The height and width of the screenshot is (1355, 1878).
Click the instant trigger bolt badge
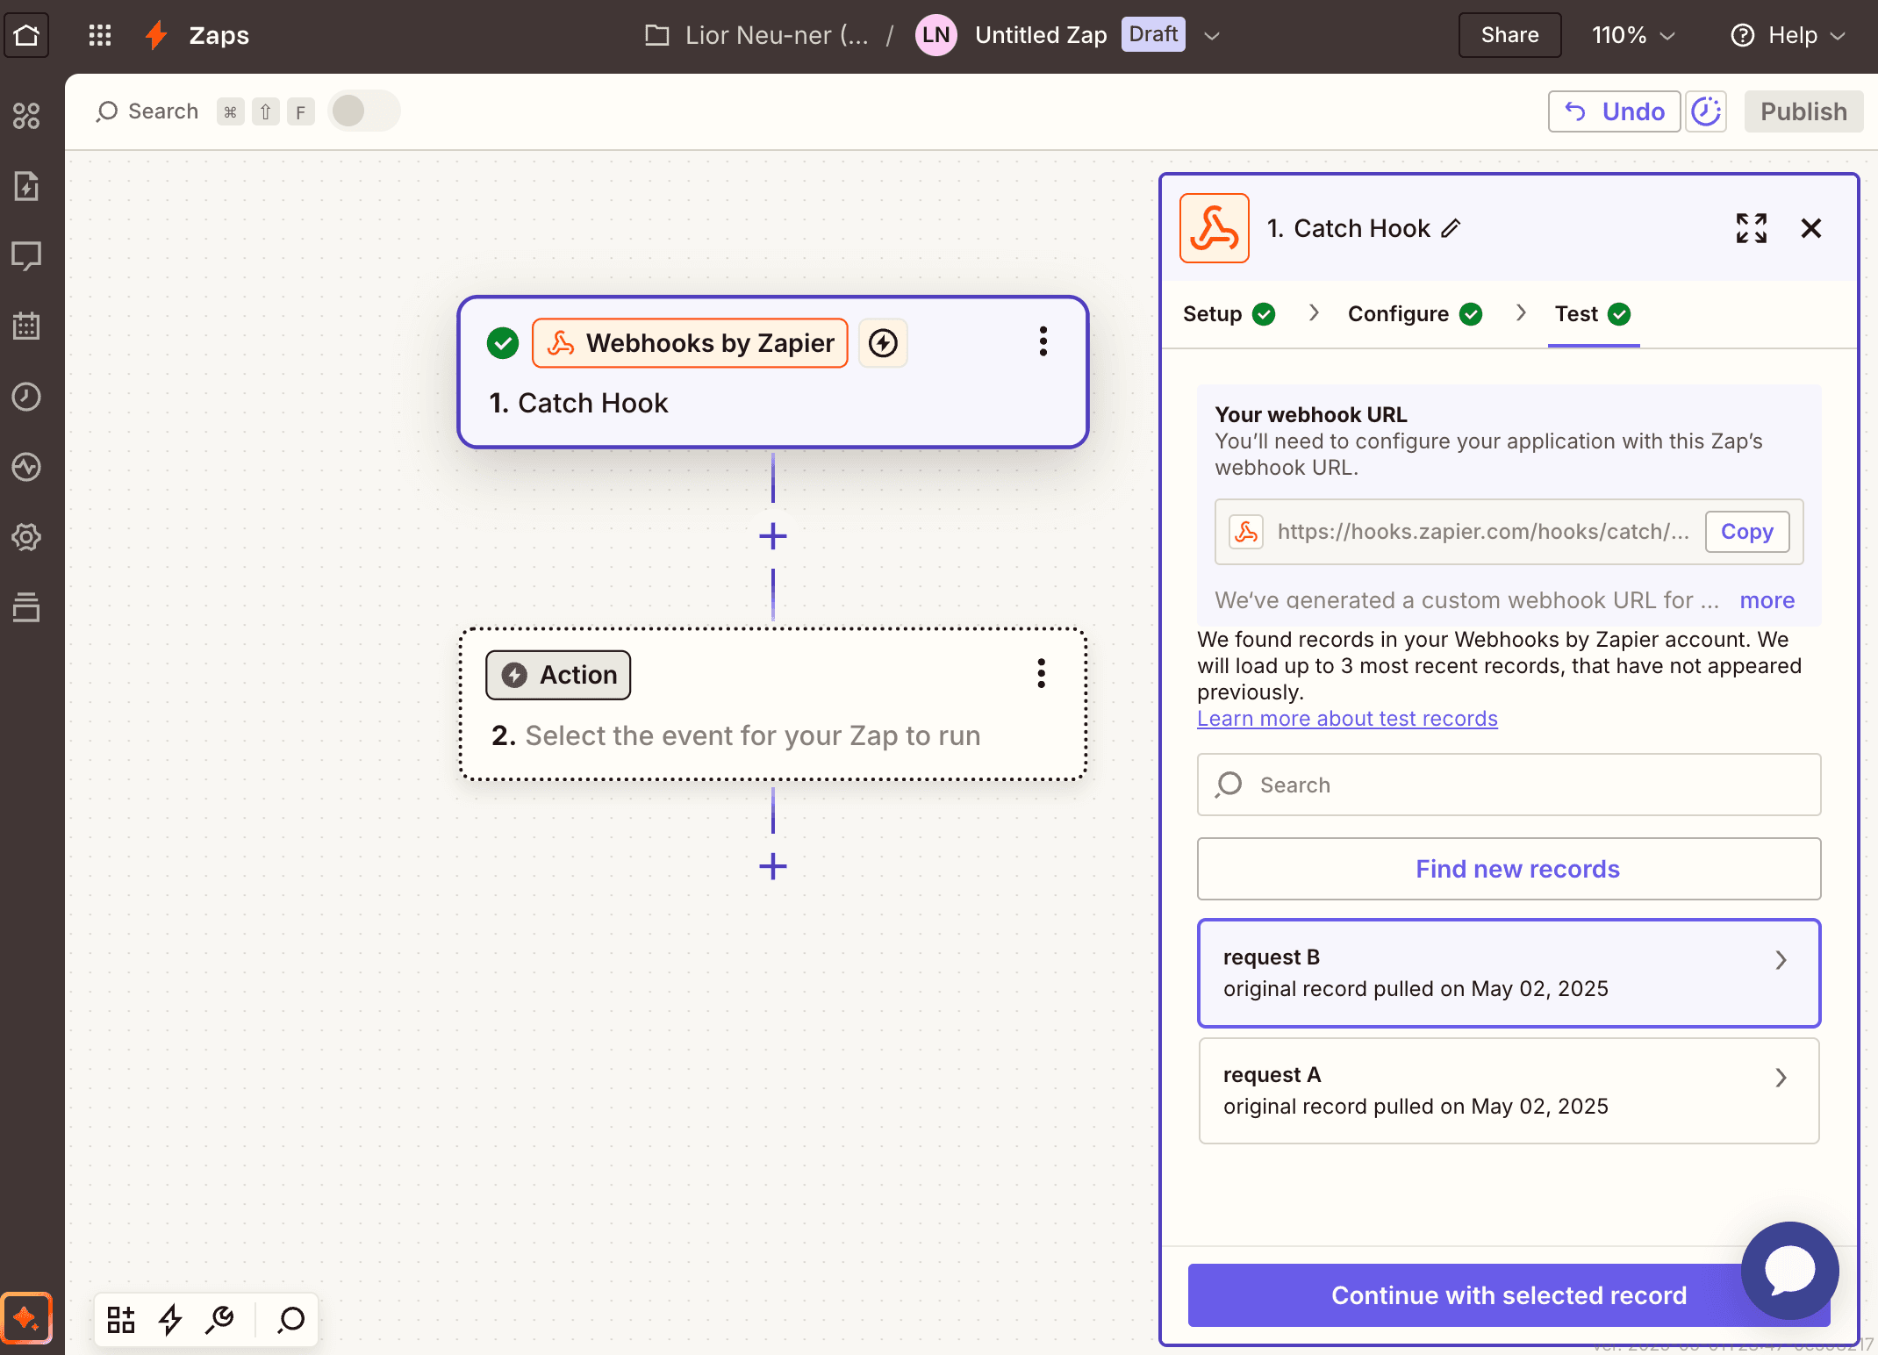tap(883, 343)
